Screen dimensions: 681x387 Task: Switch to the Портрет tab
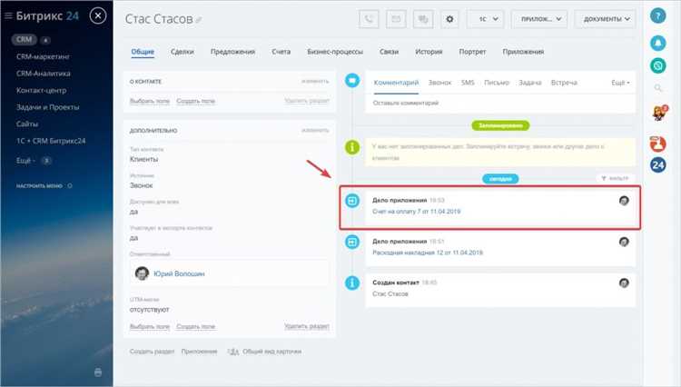click(x=472, y=52)
